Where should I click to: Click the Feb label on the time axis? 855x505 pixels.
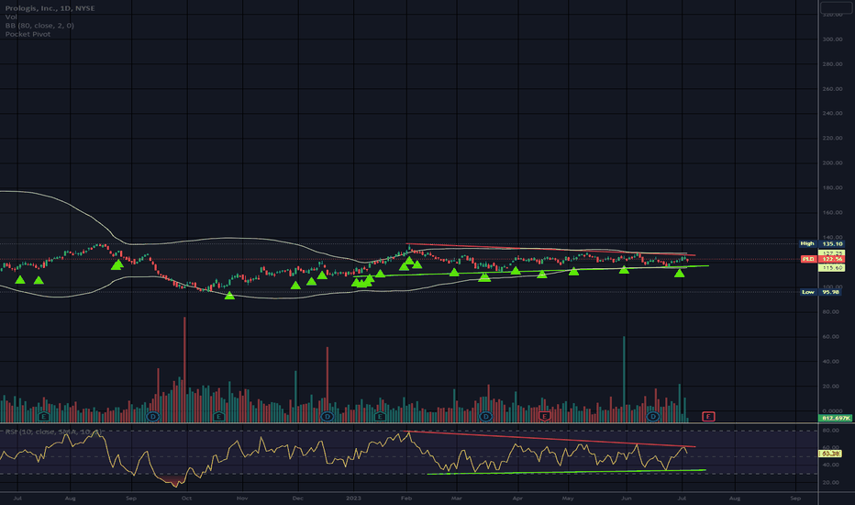[406, 498]
